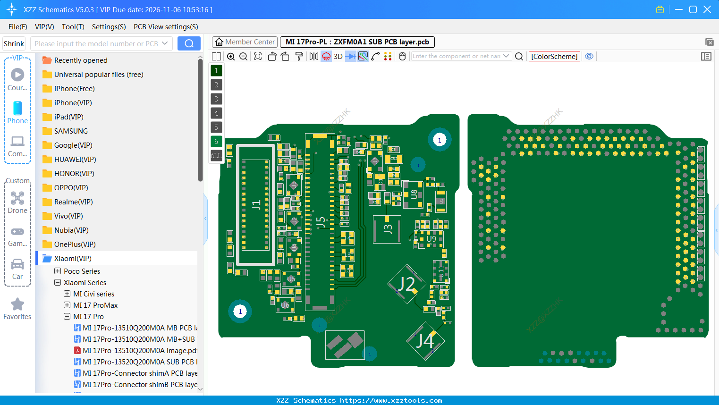Open the File(F) menu
Viewport: 719px width, 405px height.
tap(18, 27)
